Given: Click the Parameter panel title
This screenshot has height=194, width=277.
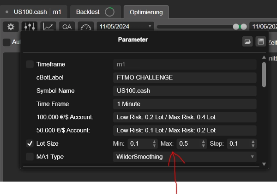Looking at the screenshot, I should pos(133,40).
